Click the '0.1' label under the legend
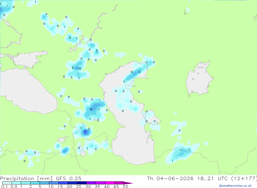Image resolution: width=257 pixels, height=188 pixels. [x=4, y=186]
